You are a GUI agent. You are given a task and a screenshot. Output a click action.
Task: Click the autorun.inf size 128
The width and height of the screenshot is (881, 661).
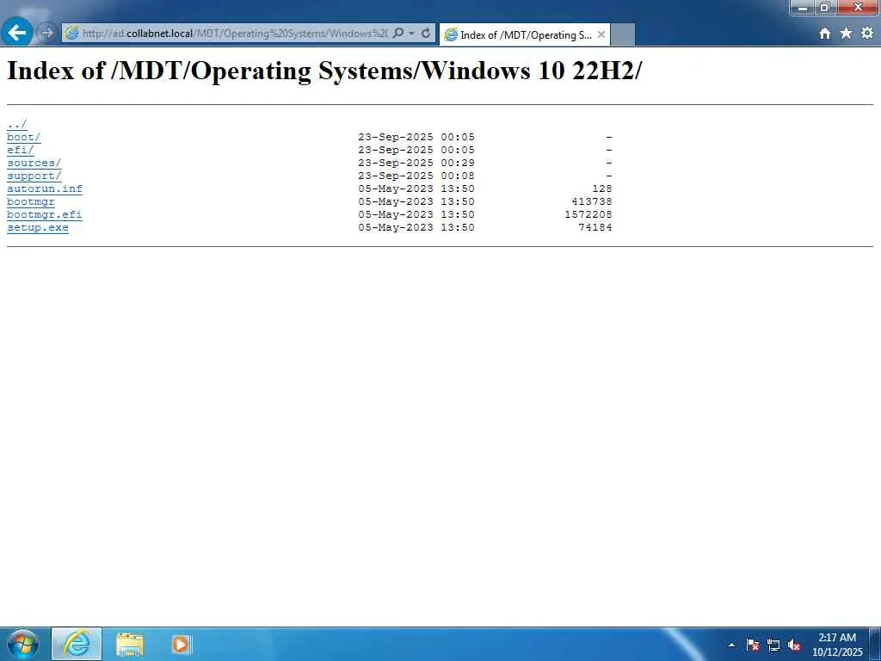[x=601, y=188]
